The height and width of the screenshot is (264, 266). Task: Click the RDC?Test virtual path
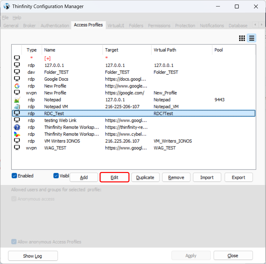click(163, 113)
